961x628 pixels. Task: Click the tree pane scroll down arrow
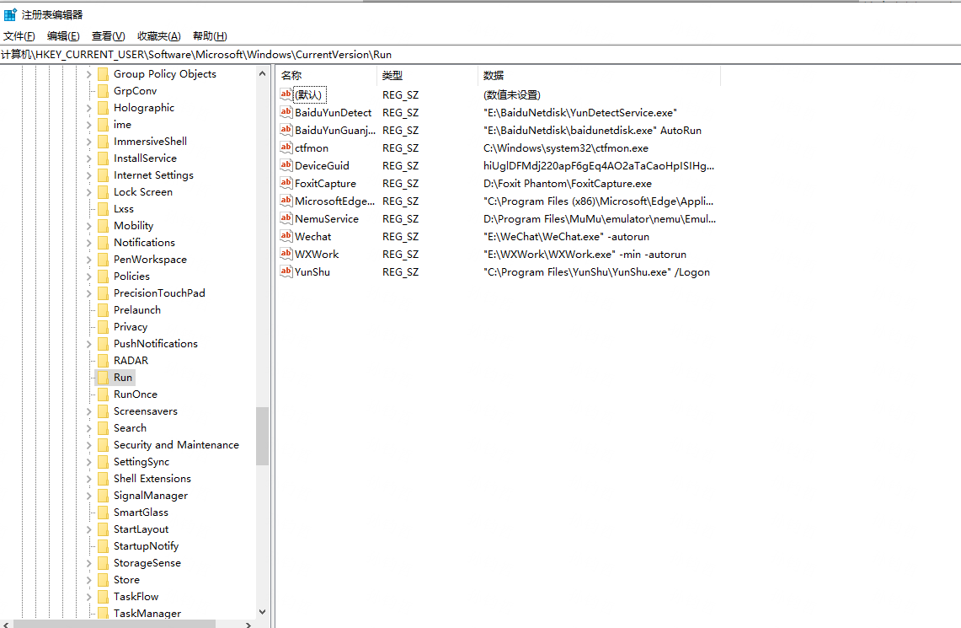click(x=262, y=611)
